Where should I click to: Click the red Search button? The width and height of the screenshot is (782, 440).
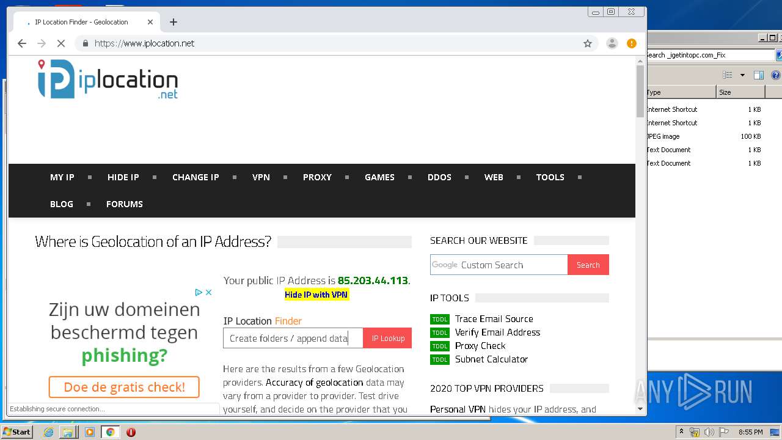click(588, 265)
